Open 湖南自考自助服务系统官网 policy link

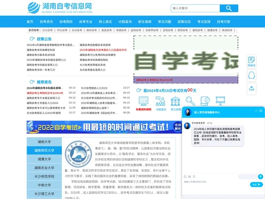pos(95,45)
